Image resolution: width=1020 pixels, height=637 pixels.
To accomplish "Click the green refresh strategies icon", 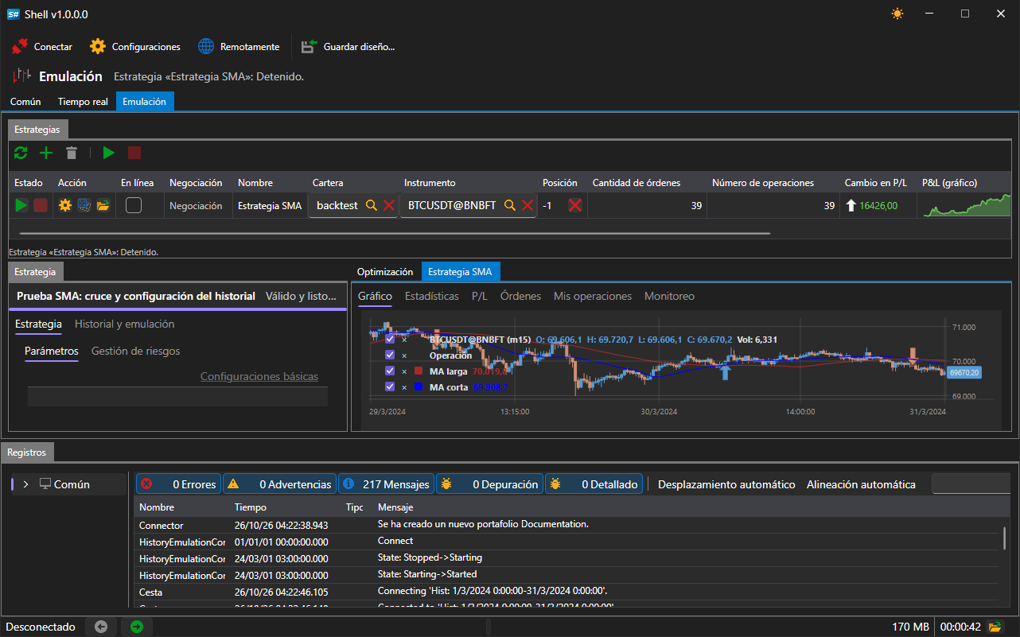I will coord(21,153).
